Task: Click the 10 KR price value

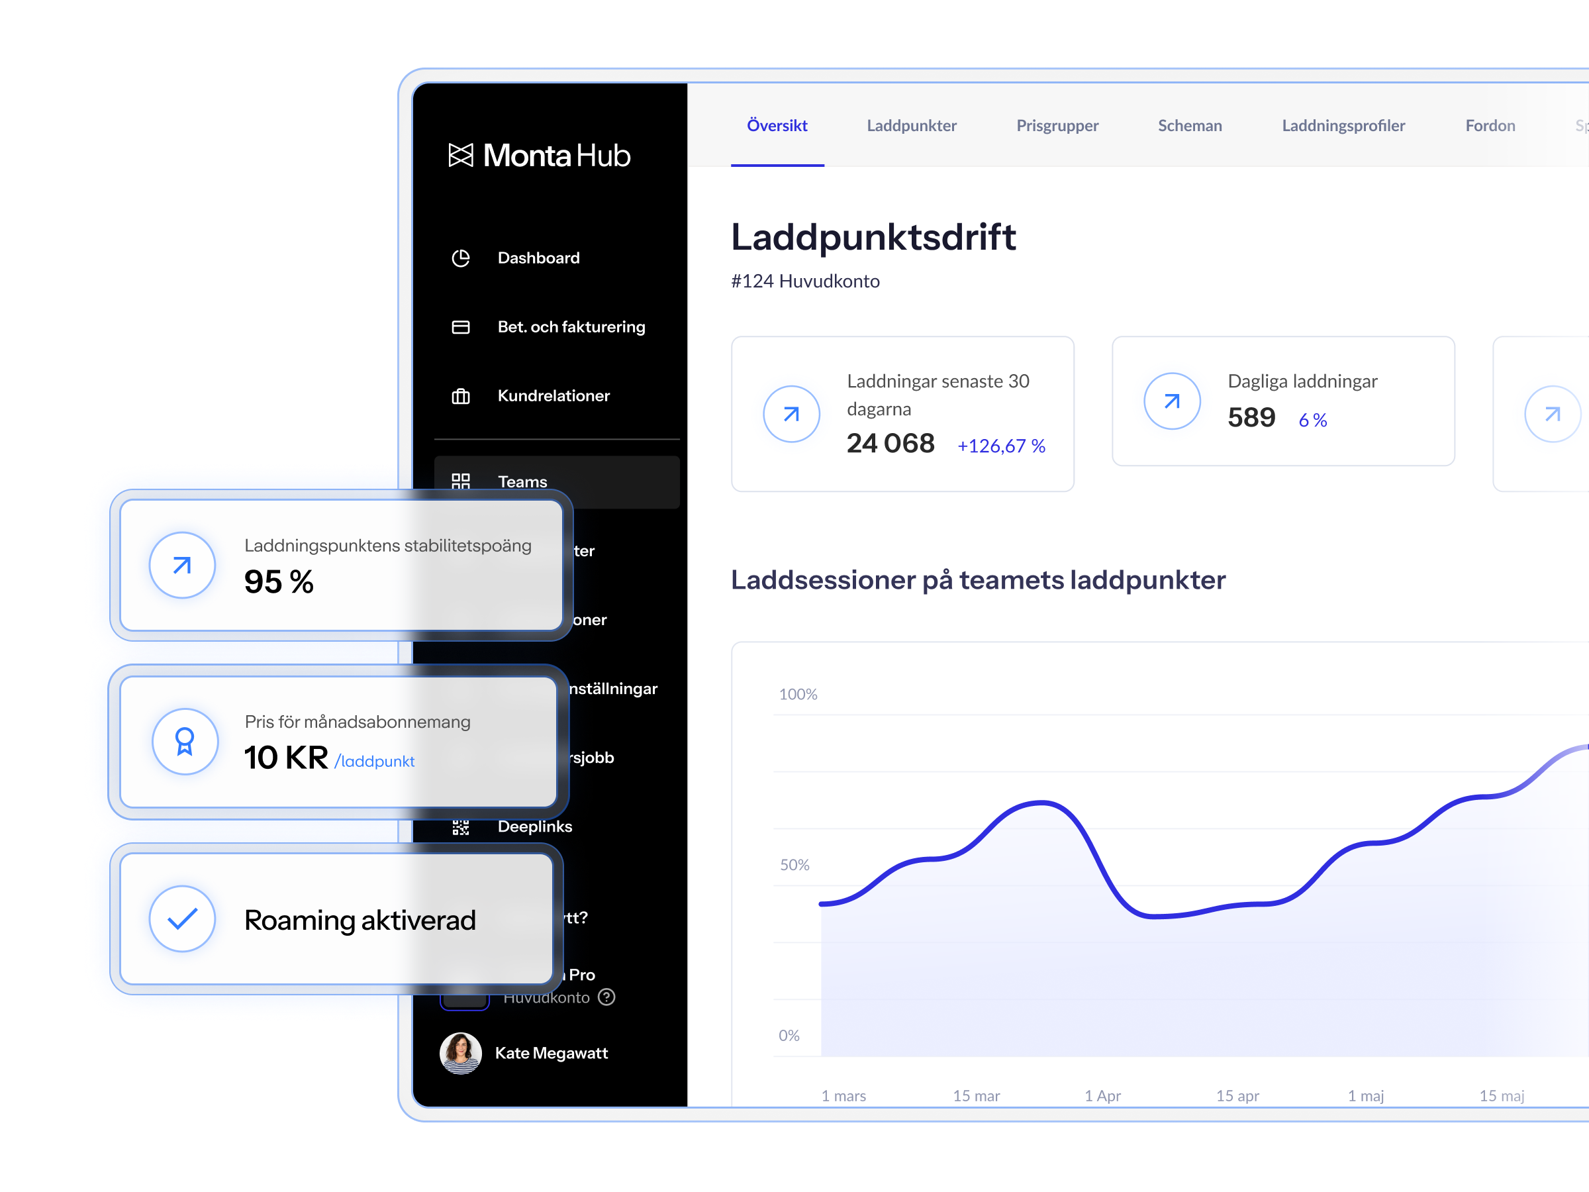Action: (x=286, y=758)
